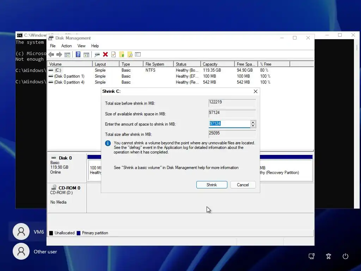Open the View menu
Viewport: 361px width, 271px height.
pyautogui.click(x=81, y=46)
